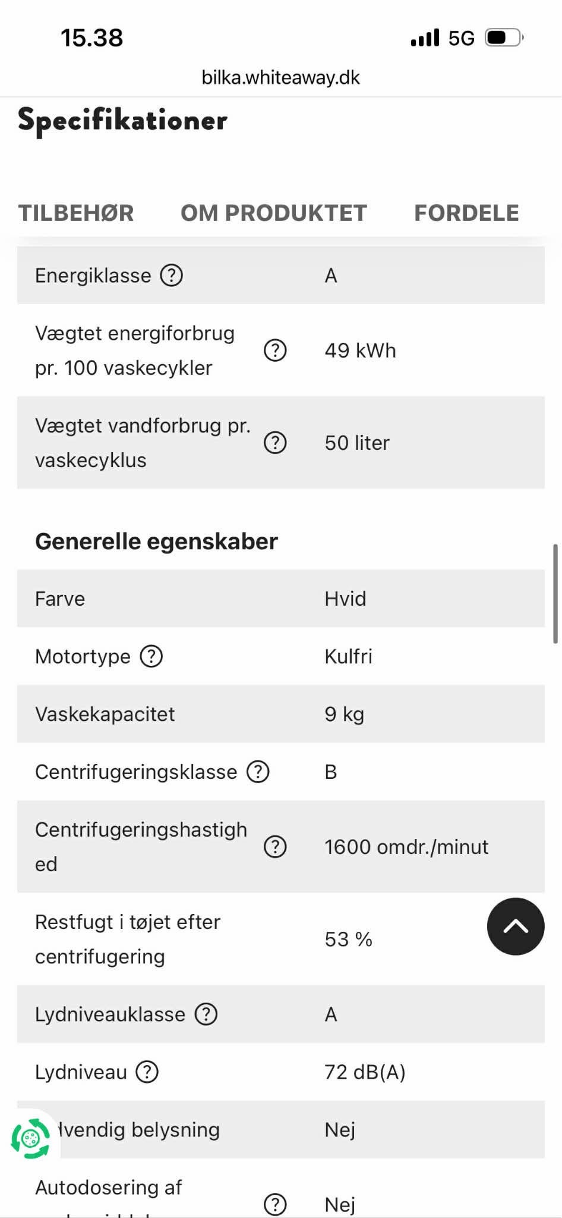Open the Motortype info icon
Image resolution: width=562 pixels, height=1218 pixels.
click(151, 656)
